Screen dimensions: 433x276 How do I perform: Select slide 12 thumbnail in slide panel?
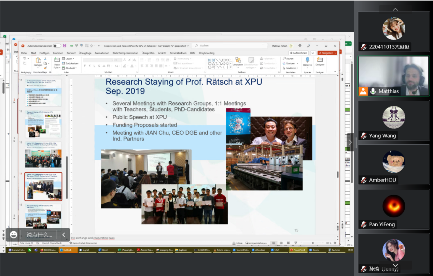(43, 124)
